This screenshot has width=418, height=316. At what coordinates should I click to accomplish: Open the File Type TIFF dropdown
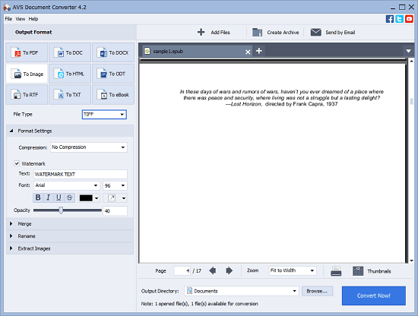104,114
